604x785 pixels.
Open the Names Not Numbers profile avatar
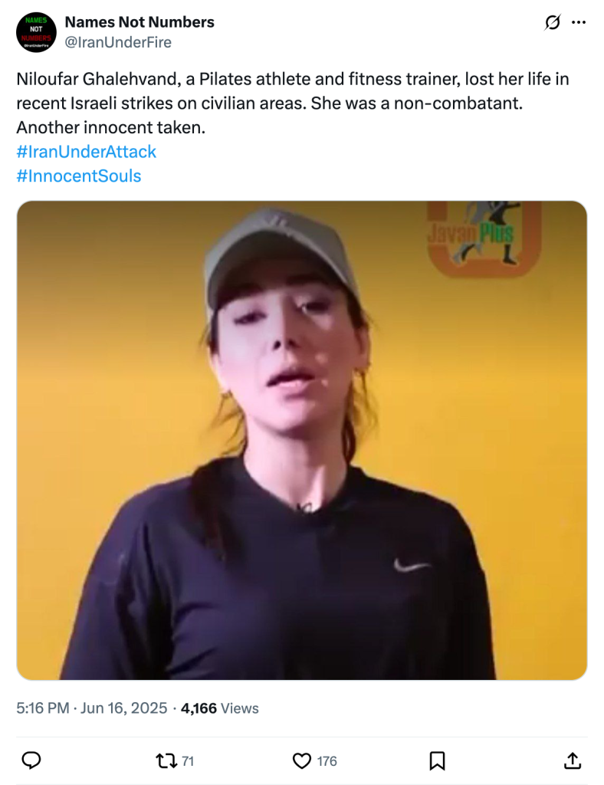point(36,32)
